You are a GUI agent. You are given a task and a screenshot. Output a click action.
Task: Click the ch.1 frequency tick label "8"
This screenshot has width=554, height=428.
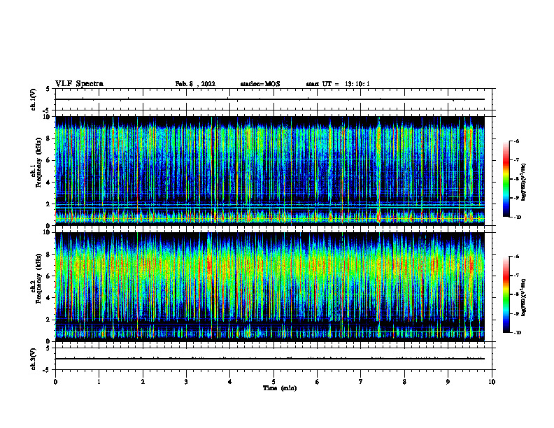tap(48, 138)
